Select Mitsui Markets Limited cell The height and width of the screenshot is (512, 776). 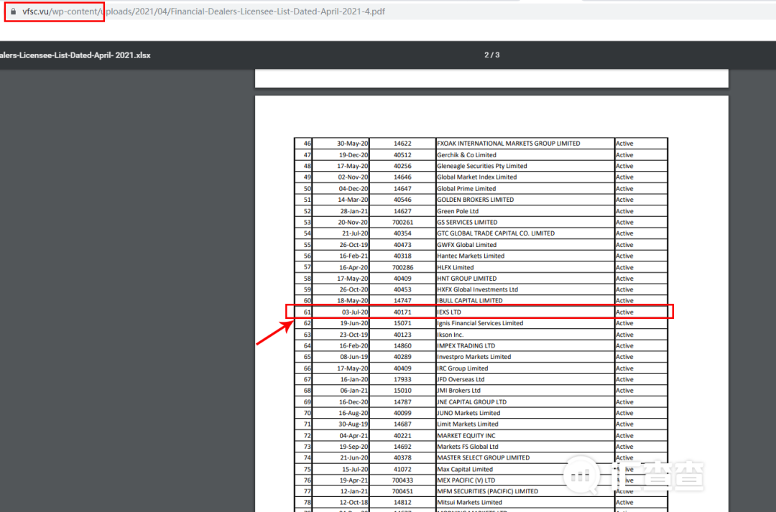click(x=525, y=503)
